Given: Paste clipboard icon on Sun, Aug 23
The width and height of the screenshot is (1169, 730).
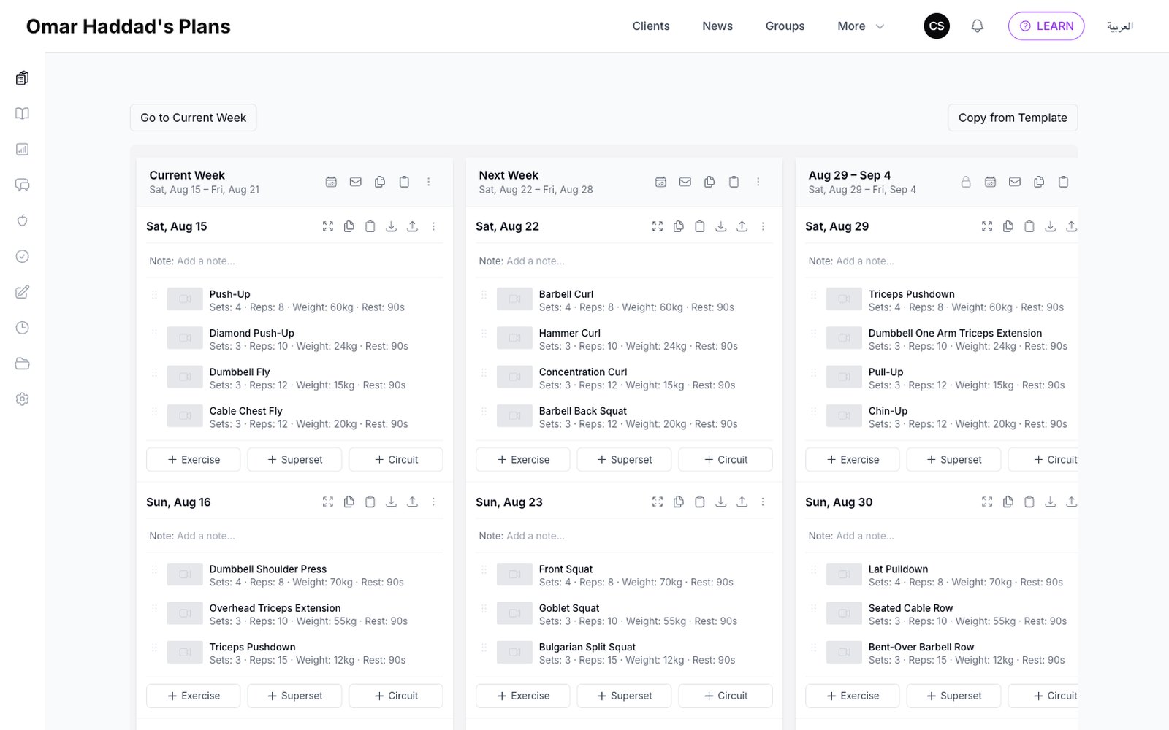Looking at the screenshot, I should point(699,502).
